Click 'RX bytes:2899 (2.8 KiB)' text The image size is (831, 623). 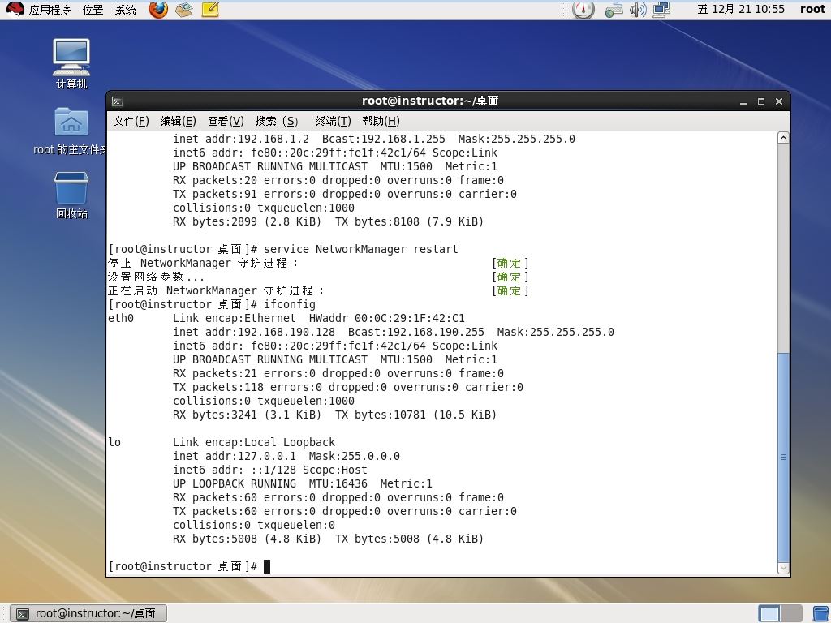pos(247,221)
